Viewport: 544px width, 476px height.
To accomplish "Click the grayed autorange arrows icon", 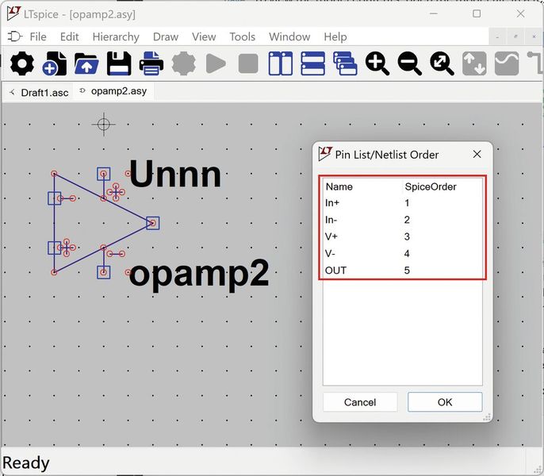I will [x=474, y=63].
